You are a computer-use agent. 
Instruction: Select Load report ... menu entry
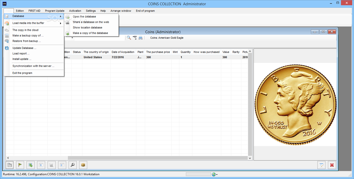(x=21, y=53)
